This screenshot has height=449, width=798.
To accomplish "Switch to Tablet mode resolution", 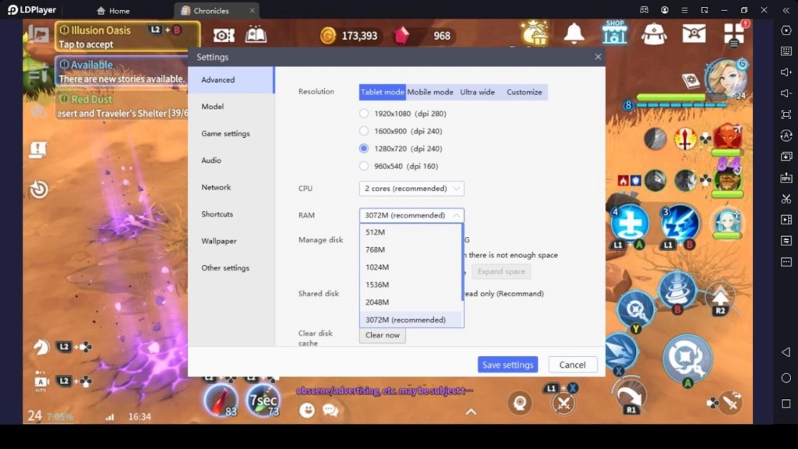I will 382,92.
